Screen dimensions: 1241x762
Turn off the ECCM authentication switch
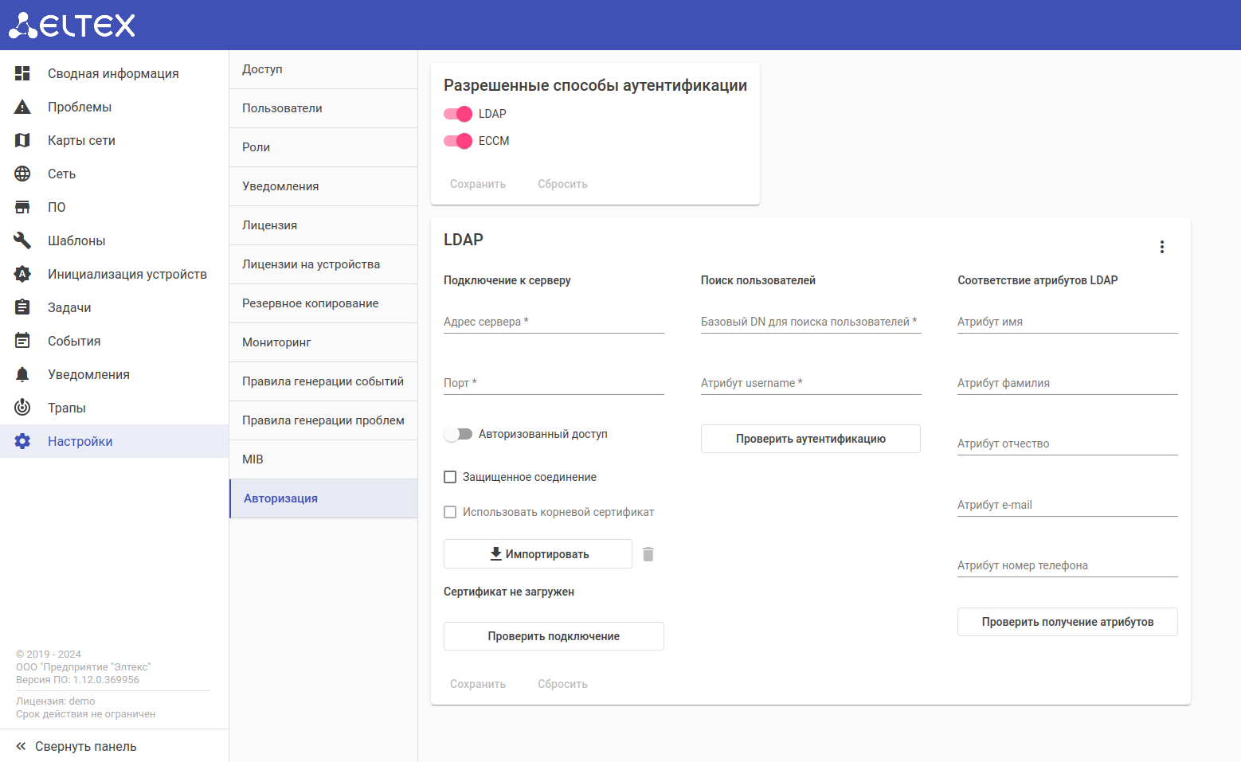pyautogui.click(x=458, y=141)
